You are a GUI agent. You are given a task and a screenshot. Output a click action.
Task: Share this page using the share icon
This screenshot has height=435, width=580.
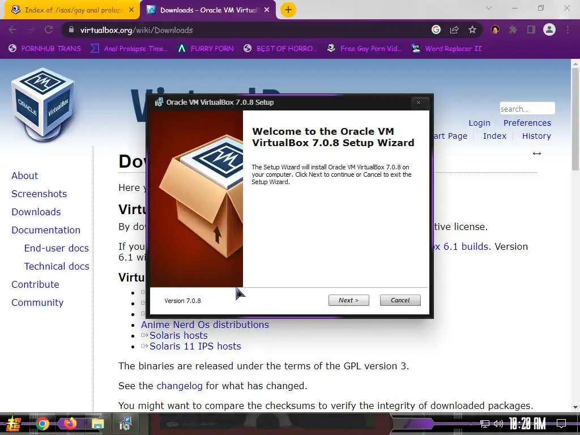point(454,30)
